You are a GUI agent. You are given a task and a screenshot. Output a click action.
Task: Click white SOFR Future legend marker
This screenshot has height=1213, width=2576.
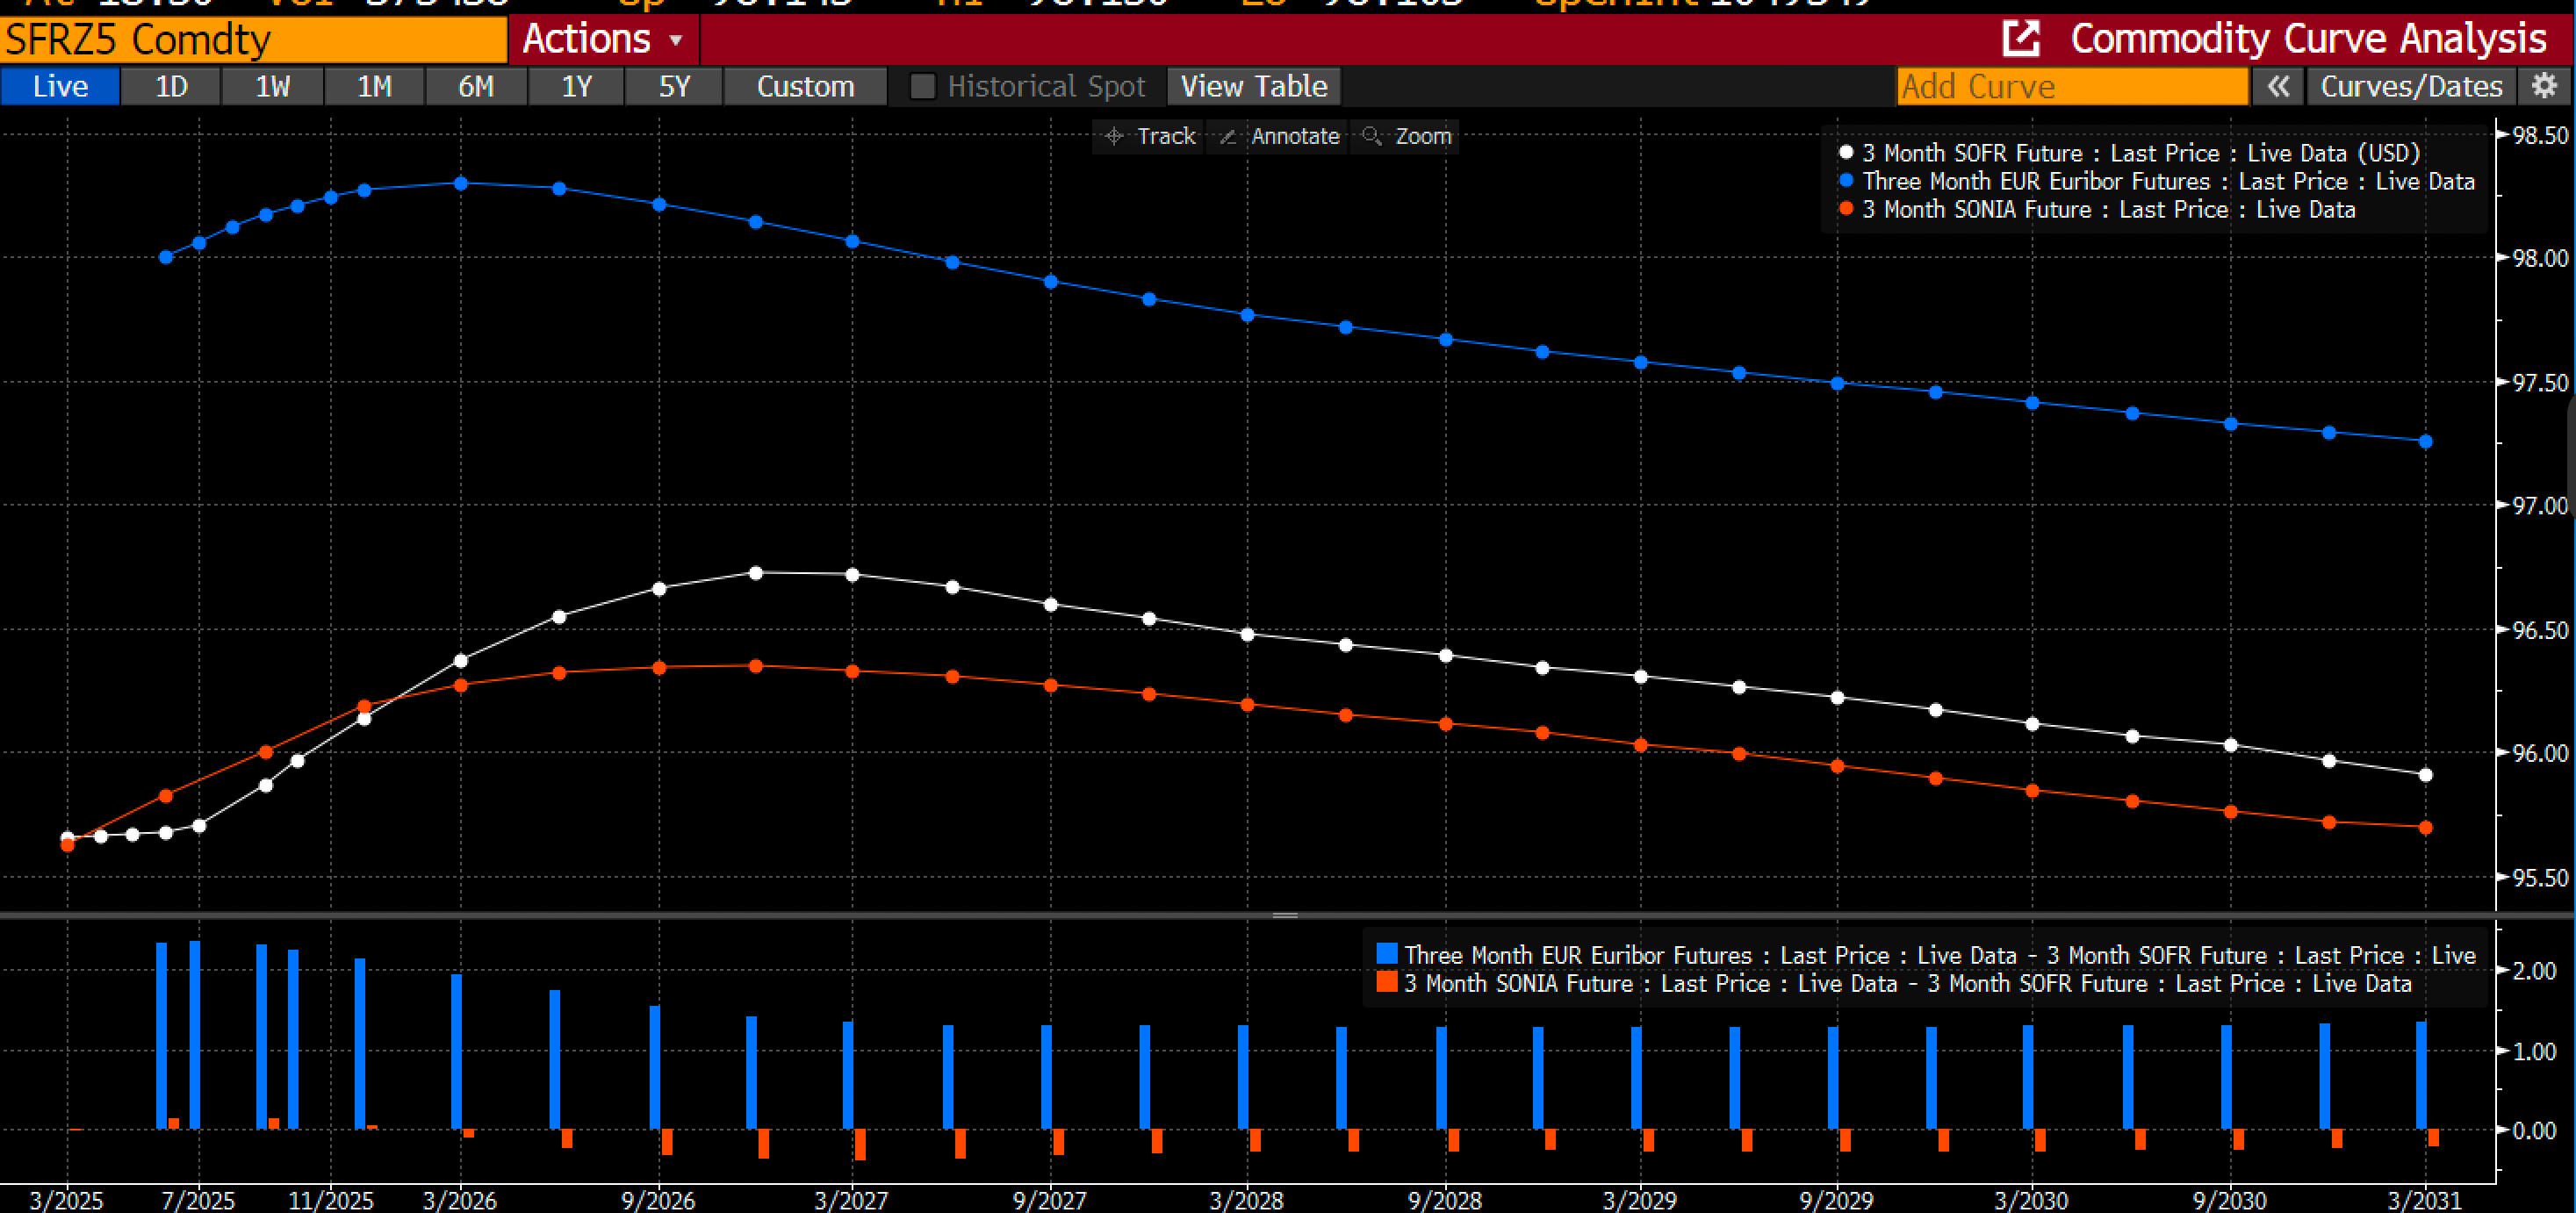click(x=1846, y=153)
